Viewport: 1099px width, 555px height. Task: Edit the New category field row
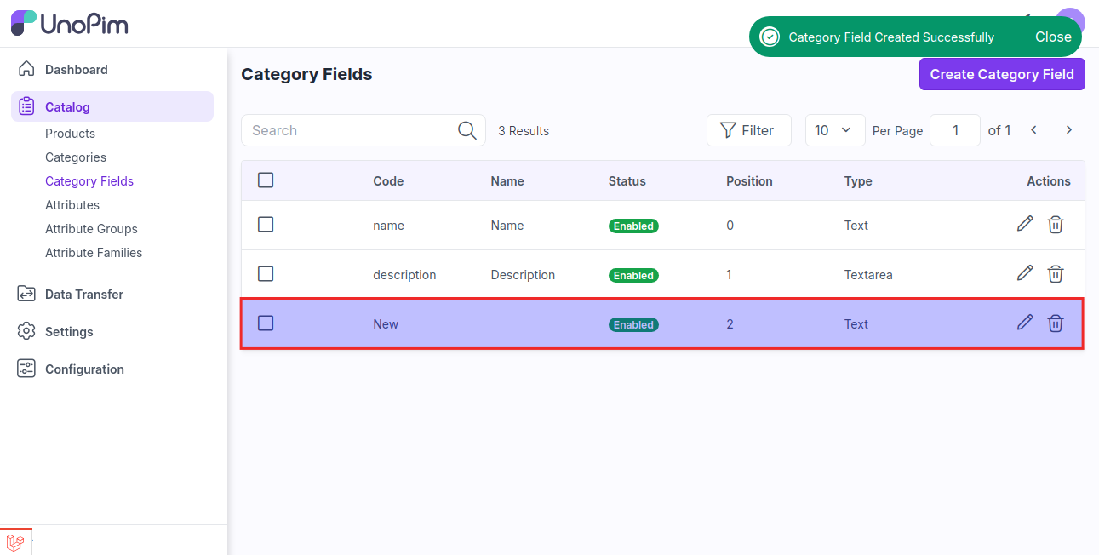pos(1025,323)
